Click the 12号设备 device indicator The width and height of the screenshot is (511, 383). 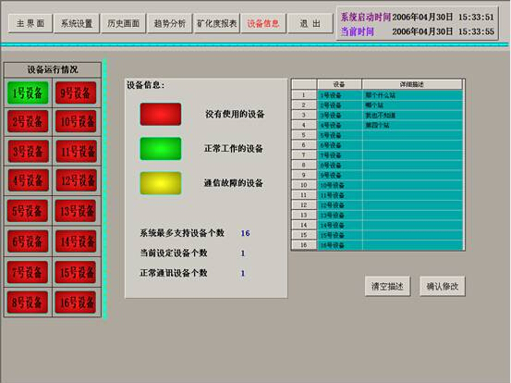click(76, 180)
